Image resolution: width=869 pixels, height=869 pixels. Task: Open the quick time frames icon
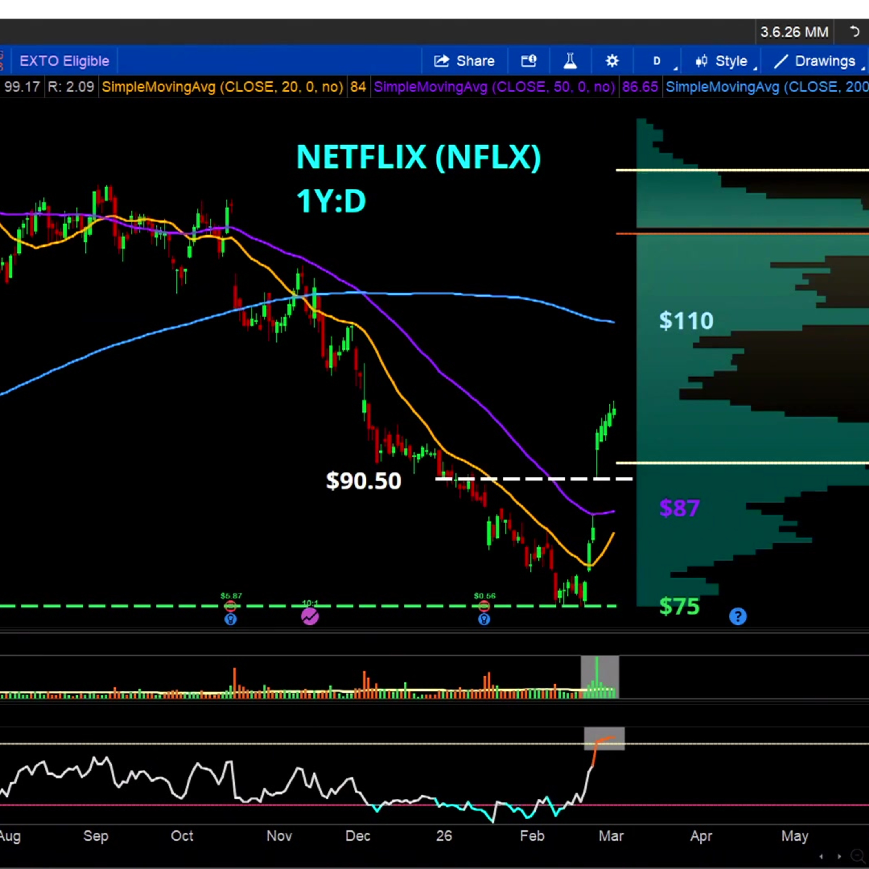click(529, 61)
